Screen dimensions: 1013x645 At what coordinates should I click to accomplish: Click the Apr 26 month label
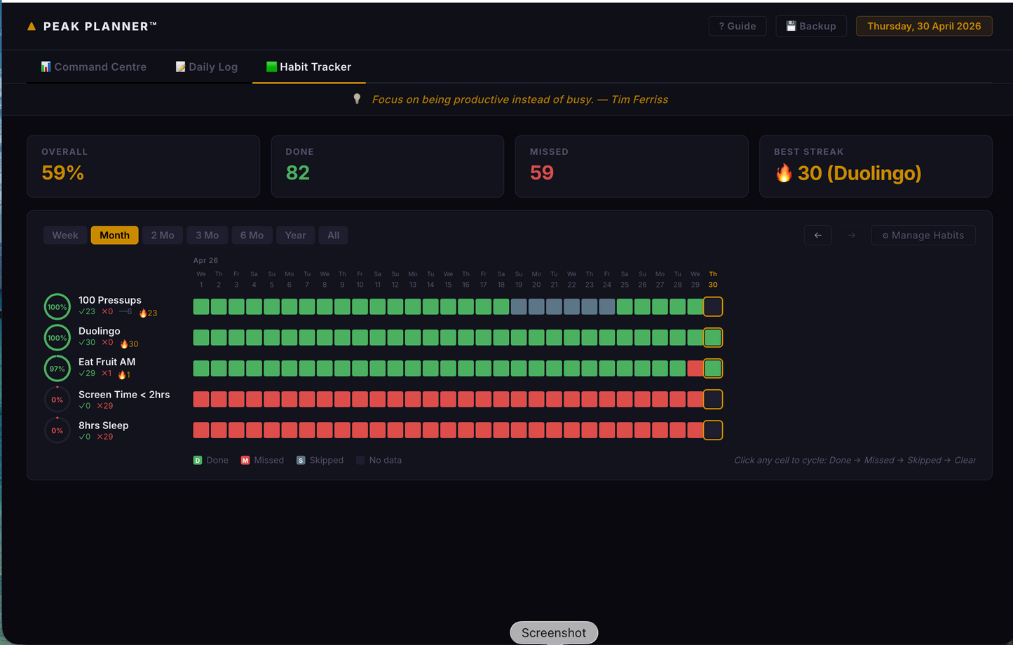(205, 260)
